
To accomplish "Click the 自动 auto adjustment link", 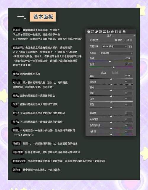I will tap(103, 73).
